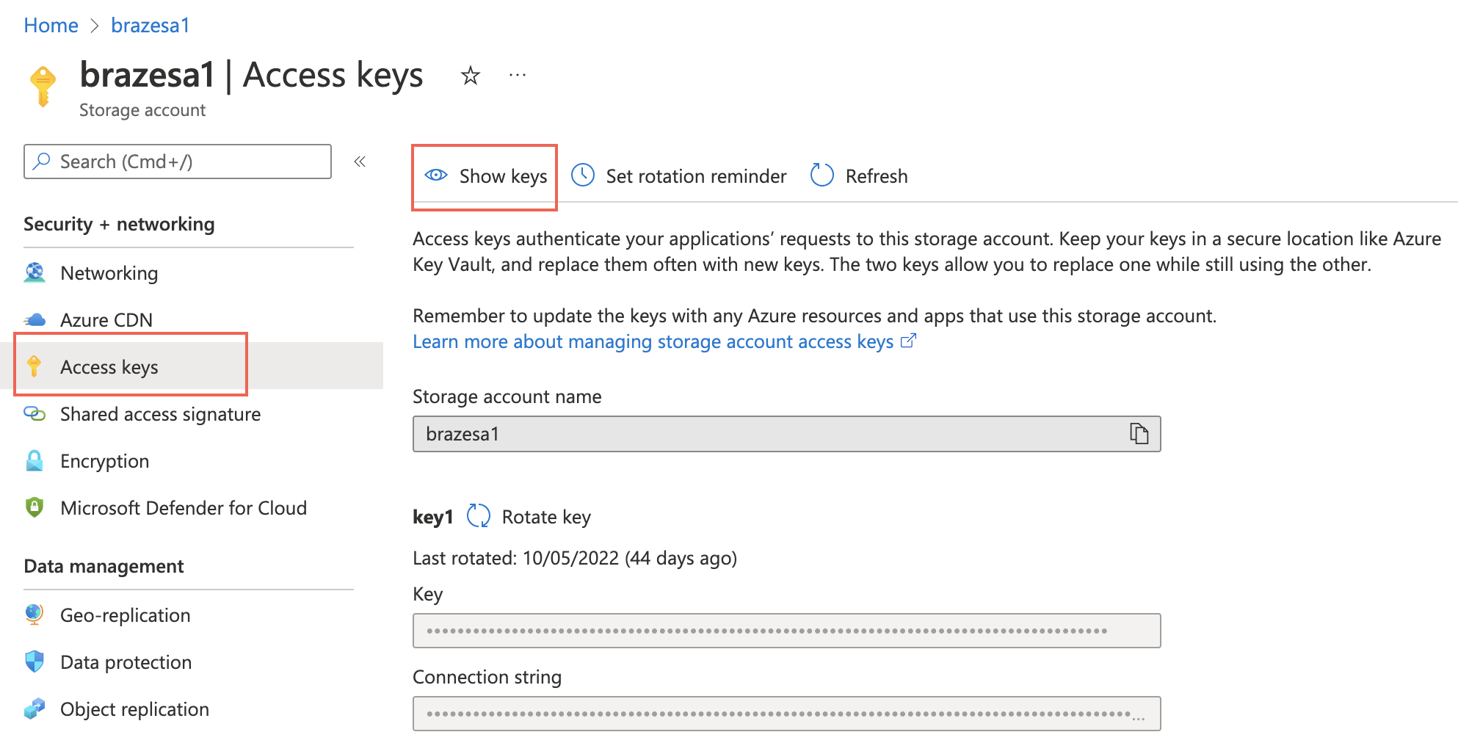Click the Show keys button label
Viewport: 1458px width, 743px height.
tap(503, 176)
